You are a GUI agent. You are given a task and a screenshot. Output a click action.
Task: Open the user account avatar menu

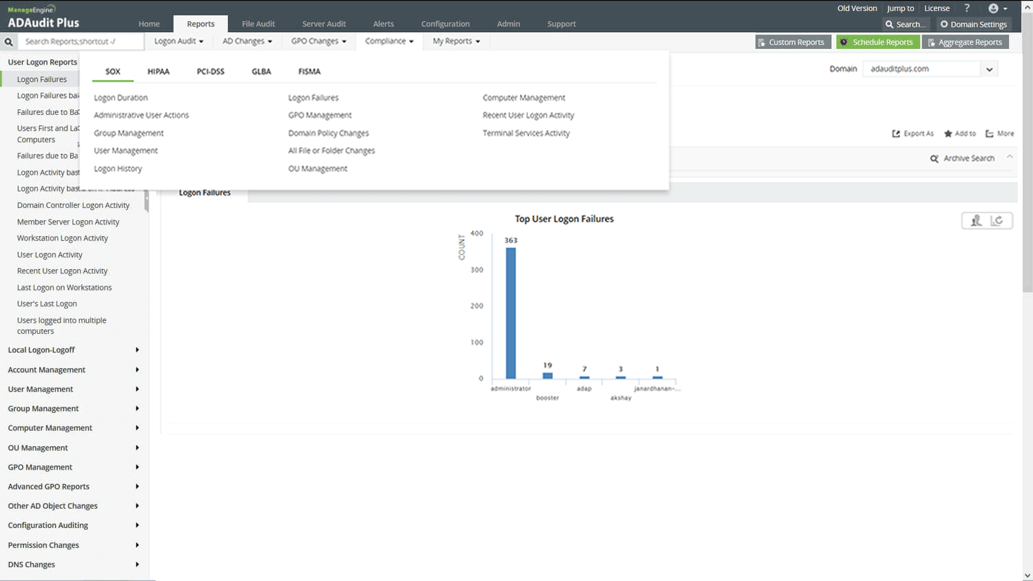point(998,8)
